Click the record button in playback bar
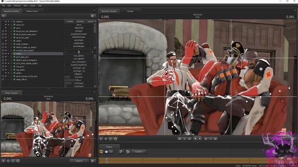298x167 pixels. (x=195, y=139)
